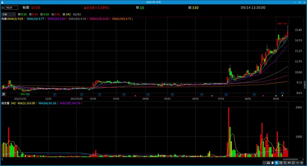Click the total volume 總:330

(193, 7)
